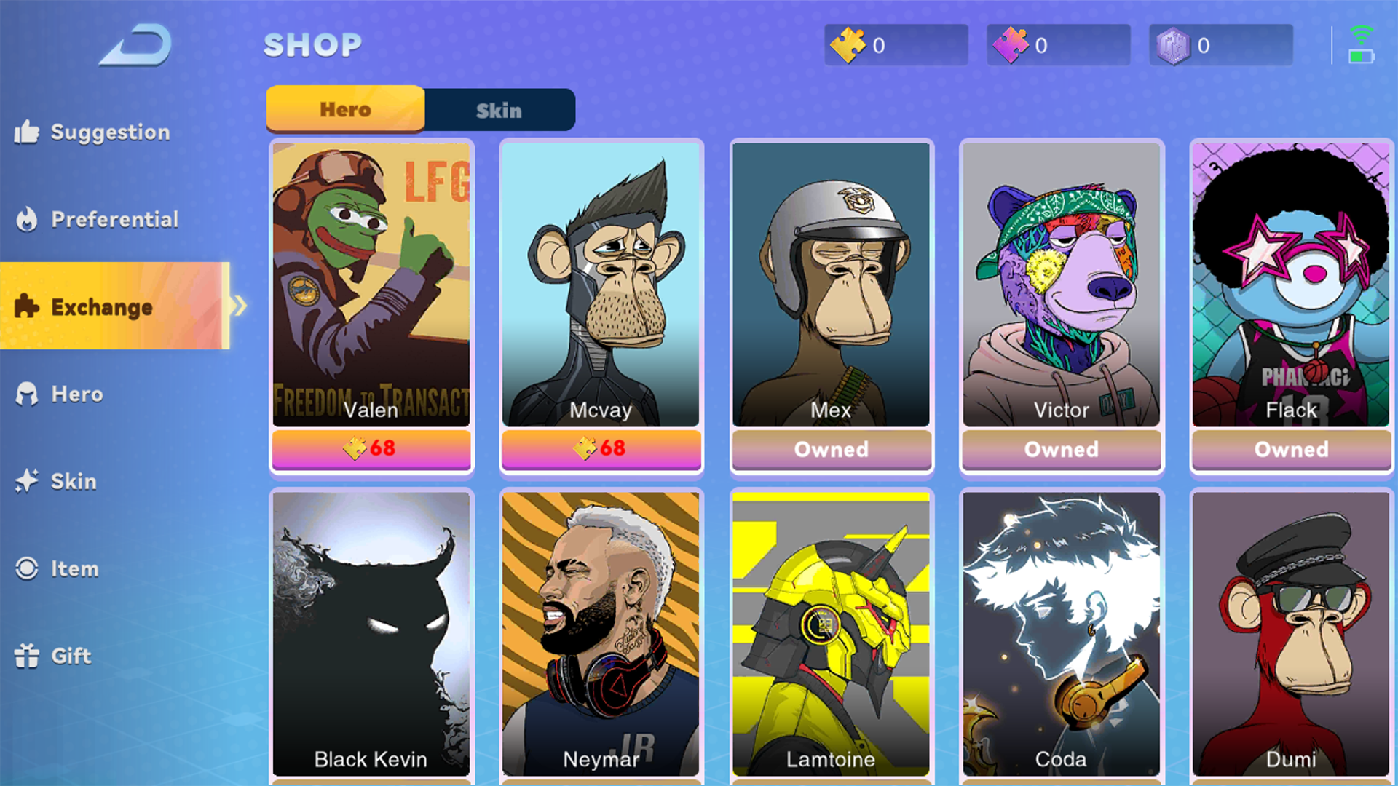
Task: Click the back arrow logo icon
Action: (135, 45)
